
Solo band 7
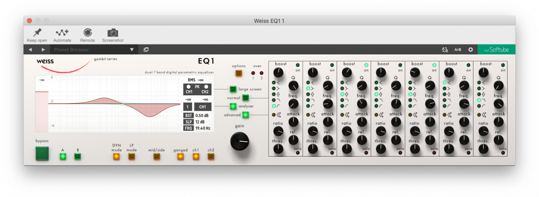click(x=503, y=153)
